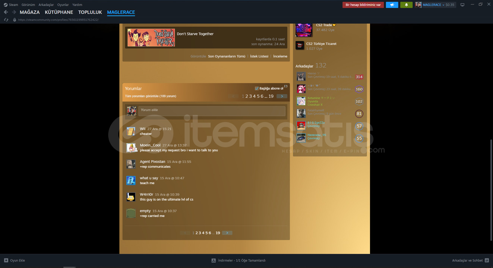
Task: Open W4rri0r's profile name in comments
Action: point(146,194)
